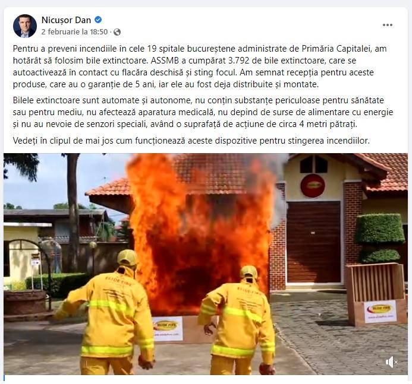Image resolution: width=412 pixels, height=384 pixels.
Task: Click the right firefighter in yellow jacket
Action: pos(238,321)
